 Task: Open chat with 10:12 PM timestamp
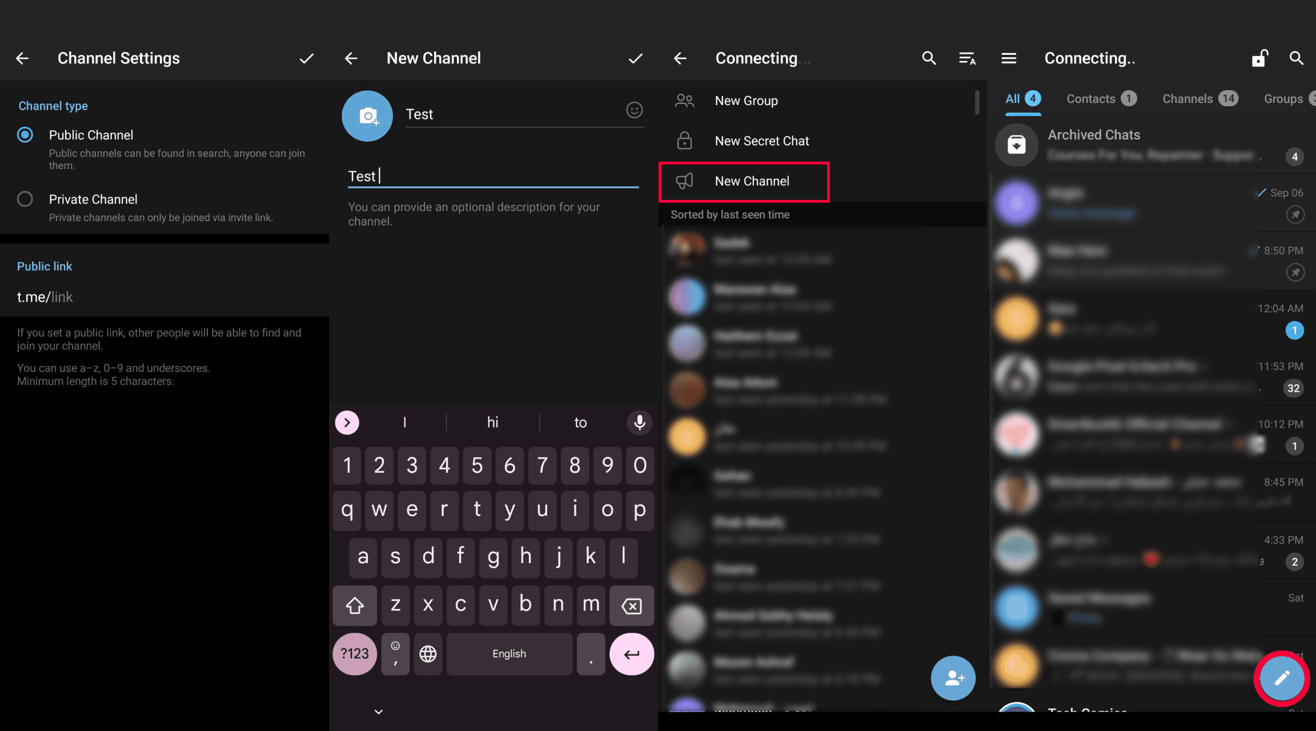(1151, 435)
